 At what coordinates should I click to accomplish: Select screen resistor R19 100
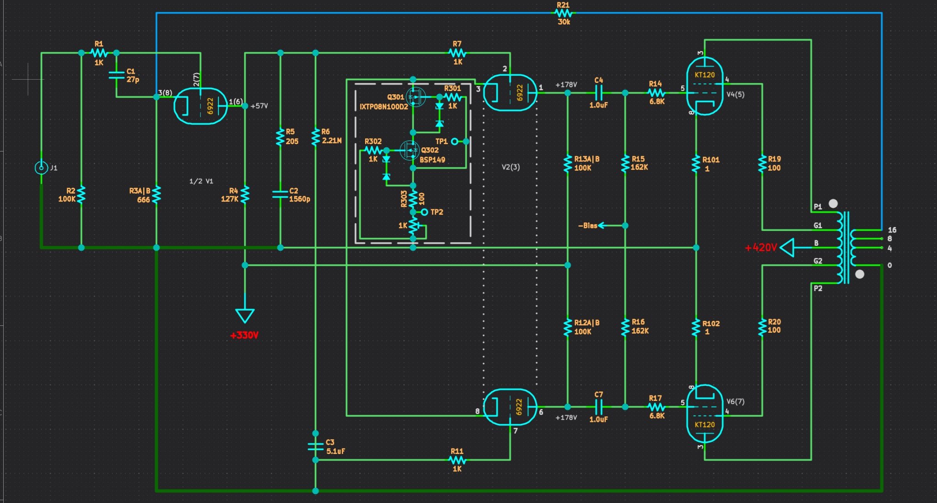click(x=762, y=163)
